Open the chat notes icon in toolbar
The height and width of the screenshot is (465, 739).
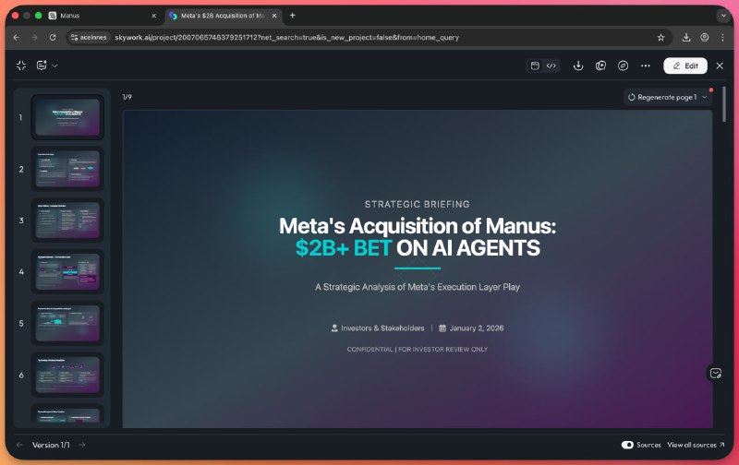pos(42,66)
